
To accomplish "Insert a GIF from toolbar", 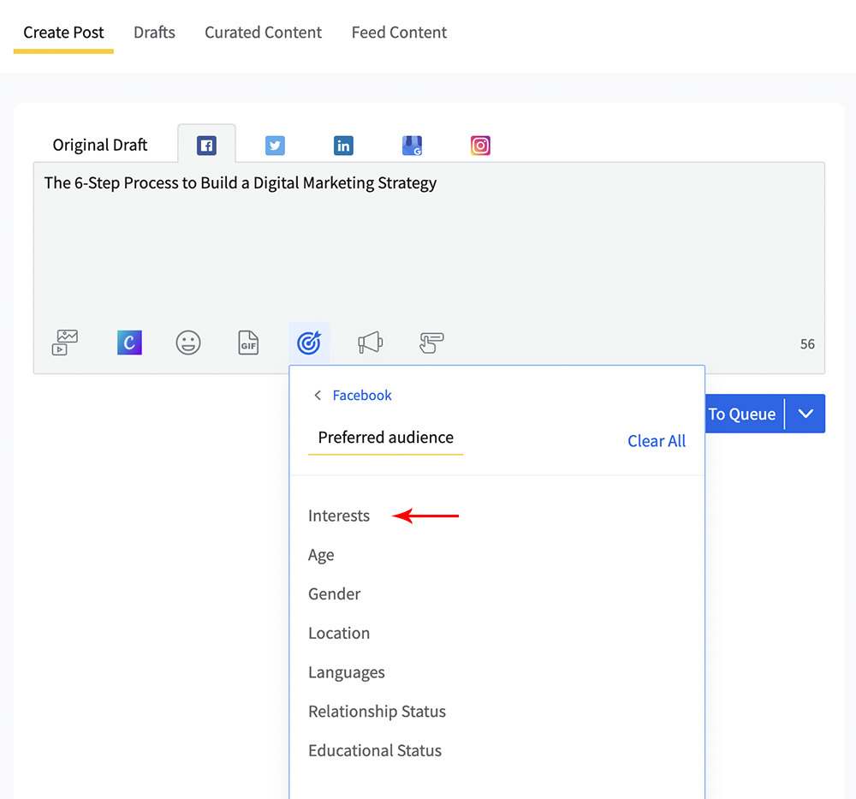I will 248,343.
